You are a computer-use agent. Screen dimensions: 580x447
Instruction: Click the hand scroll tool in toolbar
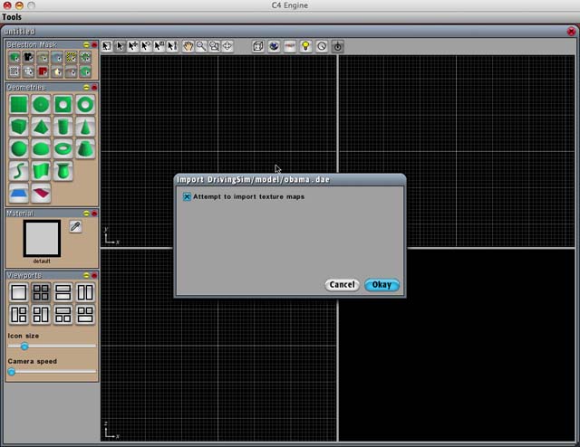pos(188,46)
